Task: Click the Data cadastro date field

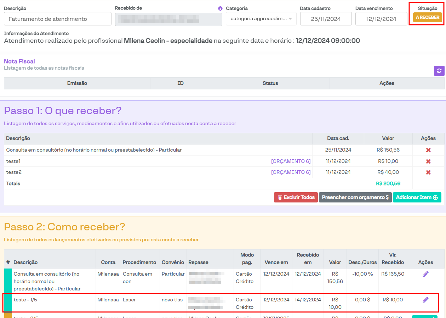Action: point(326,19)
